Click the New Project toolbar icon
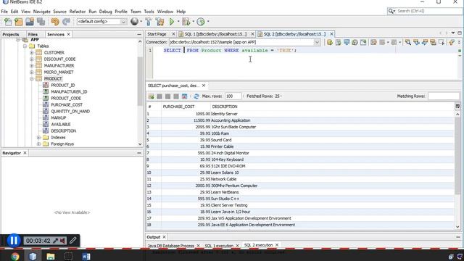This screenshot has height=261, width=464. [x=19, y=22]
